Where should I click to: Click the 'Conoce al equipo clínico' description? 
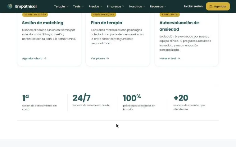click(x=49, y=34)
